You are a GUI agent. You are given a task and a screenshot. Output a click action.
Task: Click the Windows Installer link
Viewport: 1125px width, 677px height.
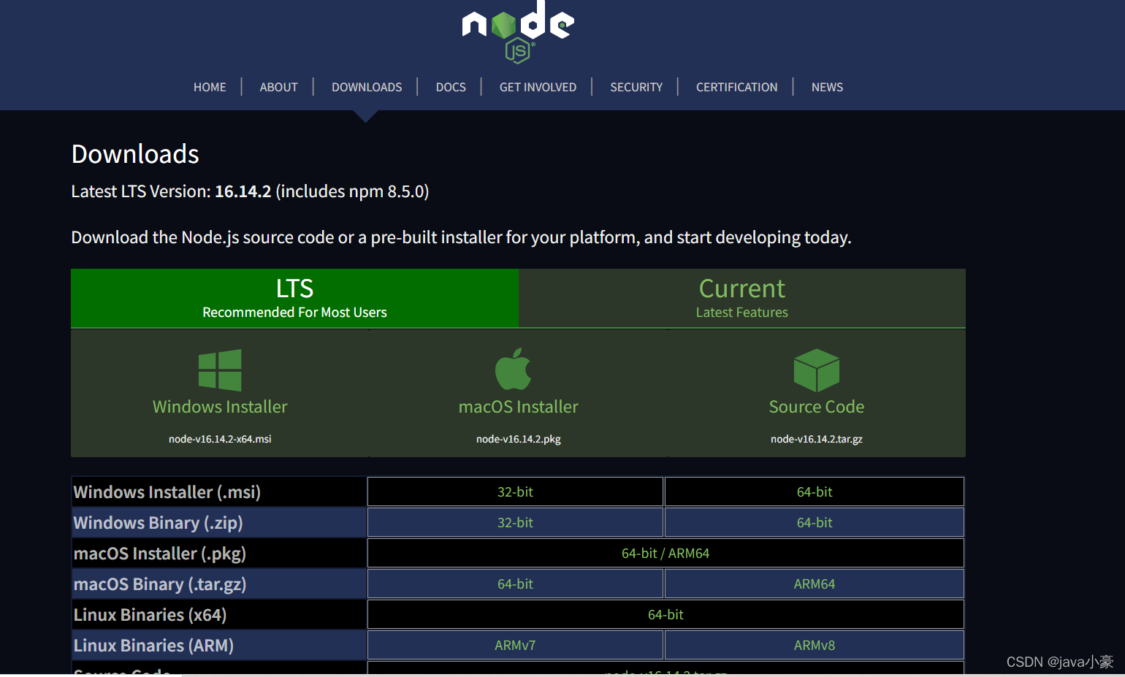[220, 407]
